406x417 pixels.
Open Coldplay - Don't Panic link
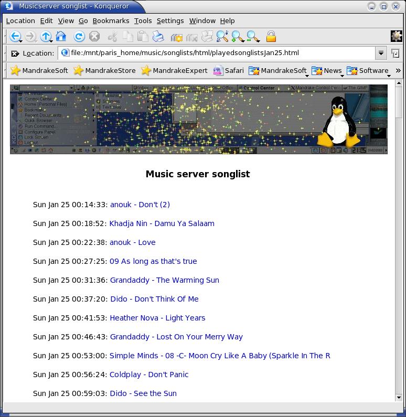(x=149, y=375)
